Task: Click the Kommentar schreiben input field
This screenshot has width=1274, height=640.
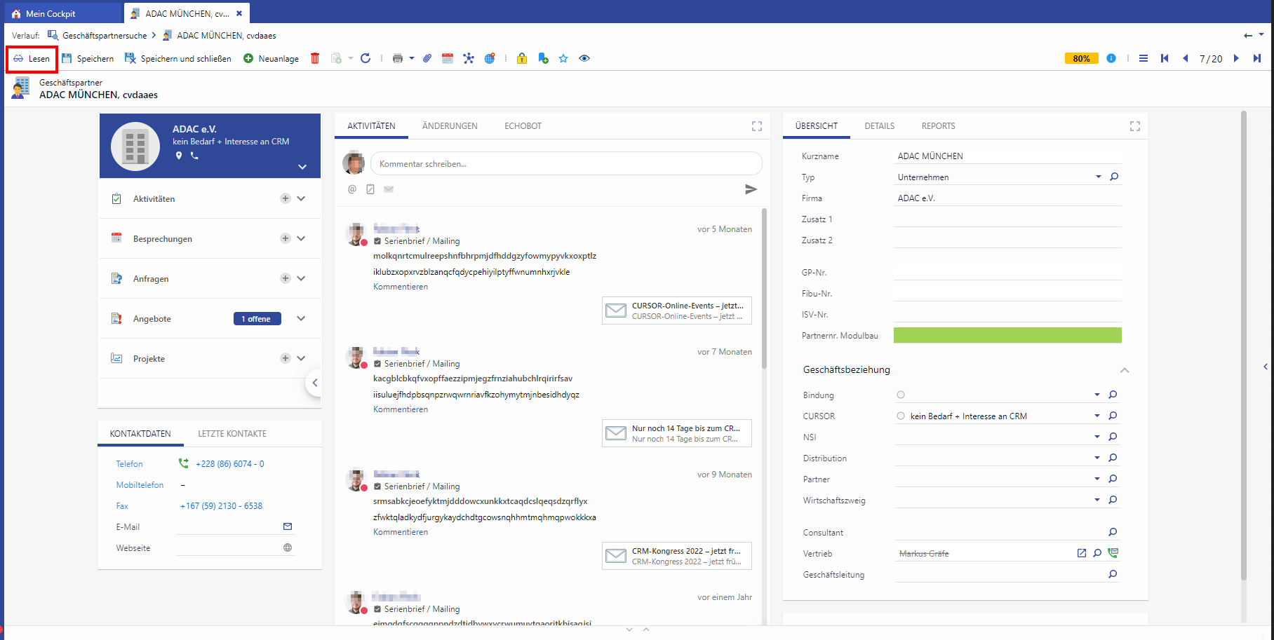Action: (x=565, y=163)
